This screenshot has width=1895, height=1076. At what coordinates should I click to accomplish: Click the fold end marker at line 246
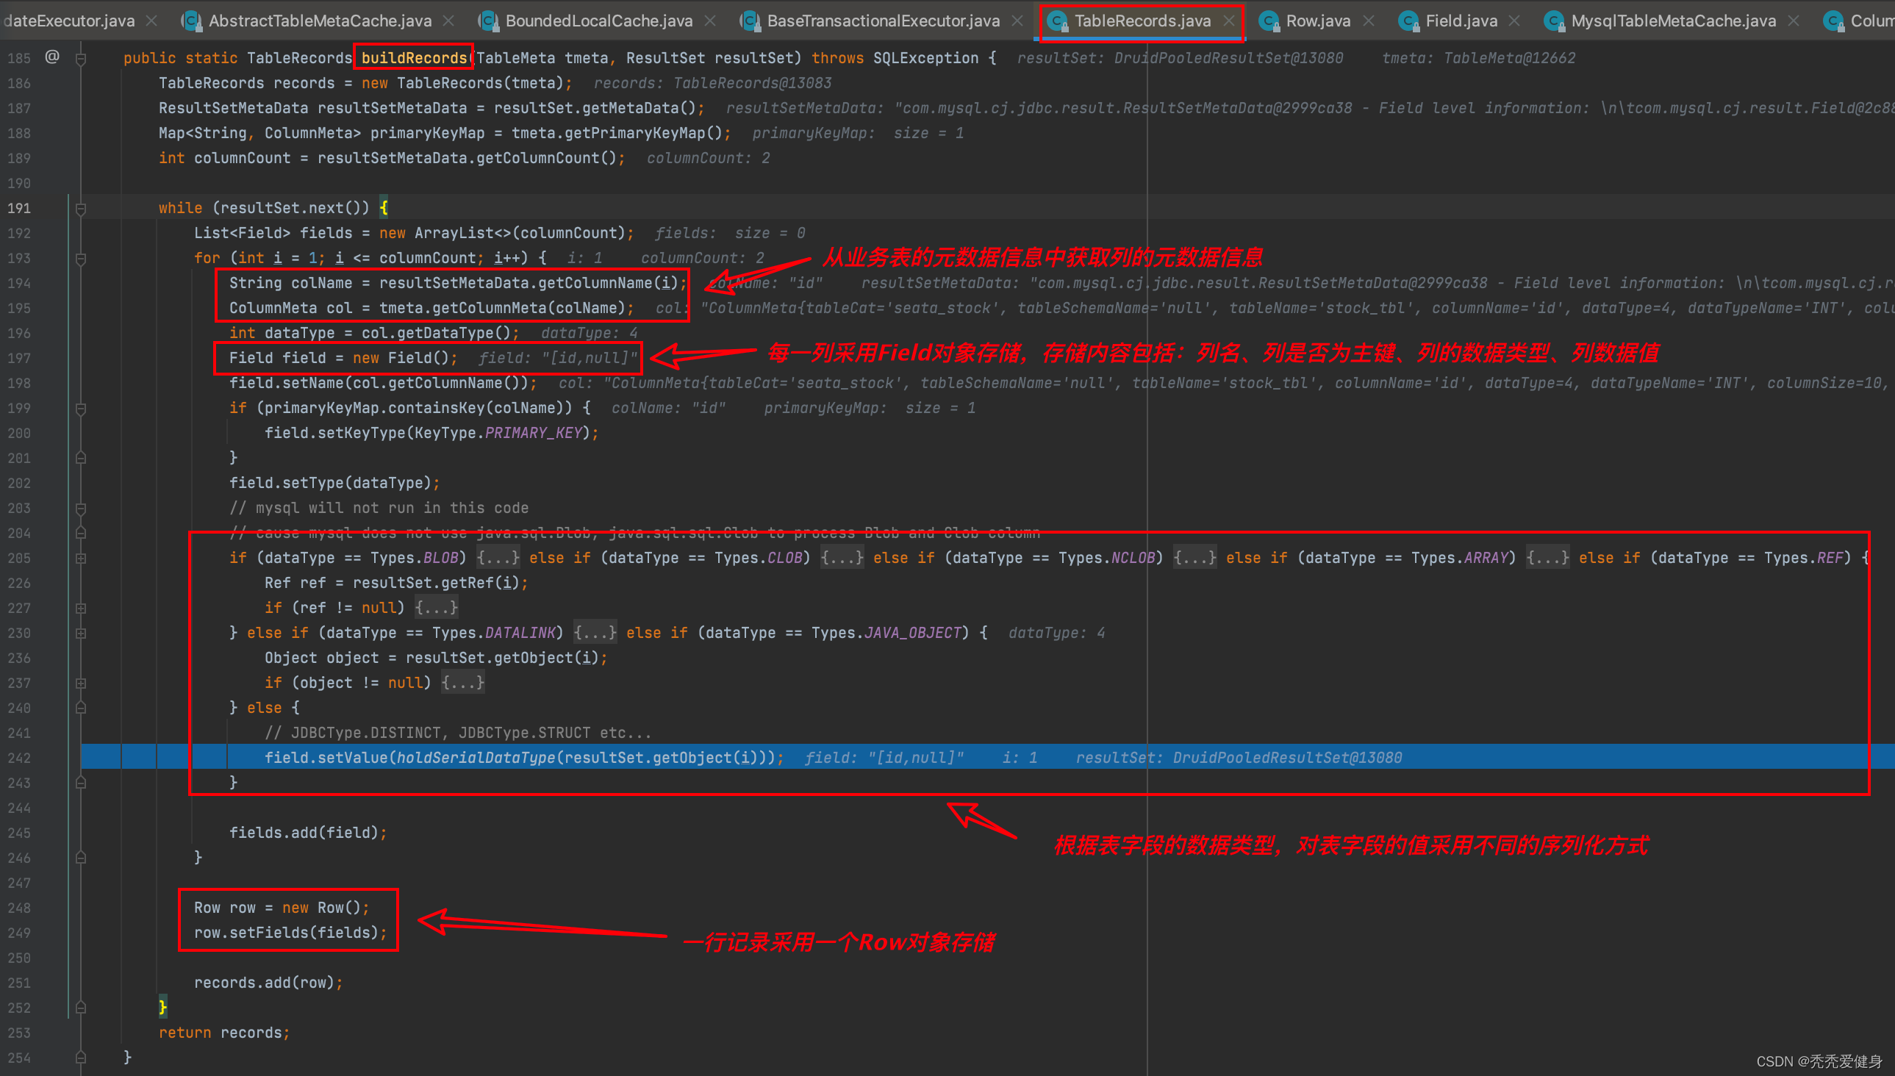81,858
